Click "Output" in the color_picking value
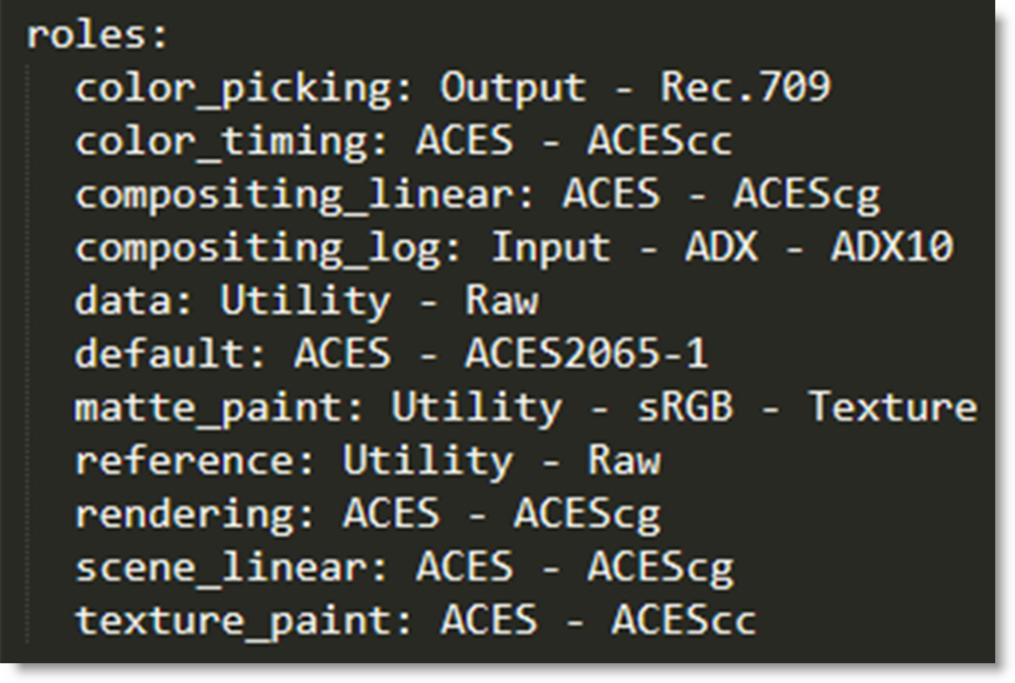 (513, 89)
